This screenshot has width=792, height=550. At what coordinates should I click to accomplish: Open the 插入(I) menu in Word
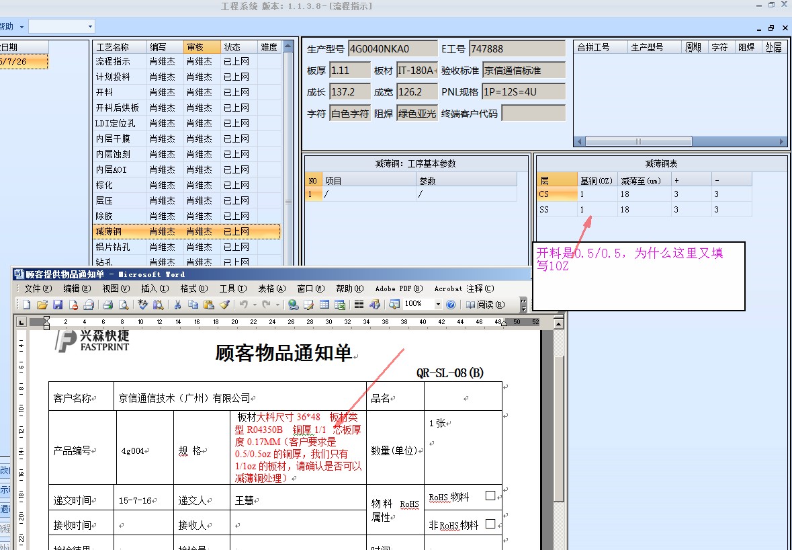click(155, 288)
